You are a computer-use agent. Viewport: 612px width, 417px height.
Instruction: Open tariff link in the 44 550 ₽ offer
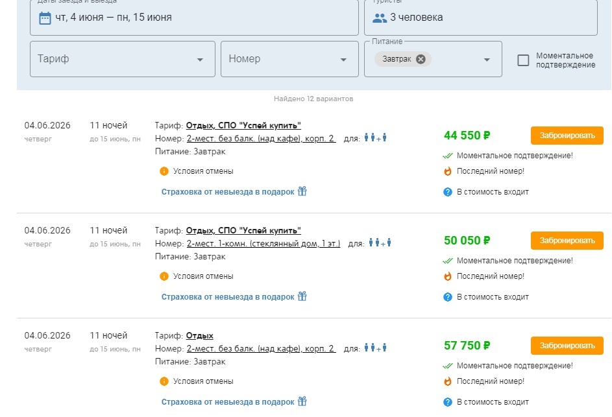[x=243, y=126]
